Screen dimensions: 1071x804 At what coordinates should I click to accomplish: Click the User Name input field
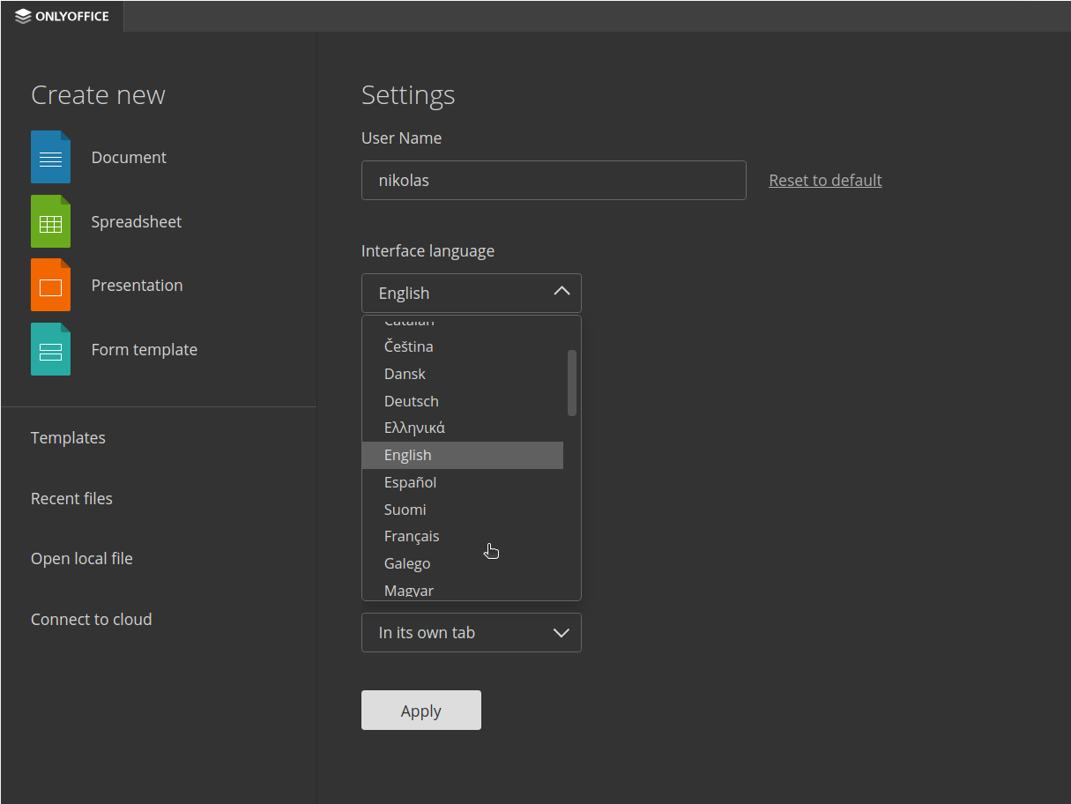point(553,180)
